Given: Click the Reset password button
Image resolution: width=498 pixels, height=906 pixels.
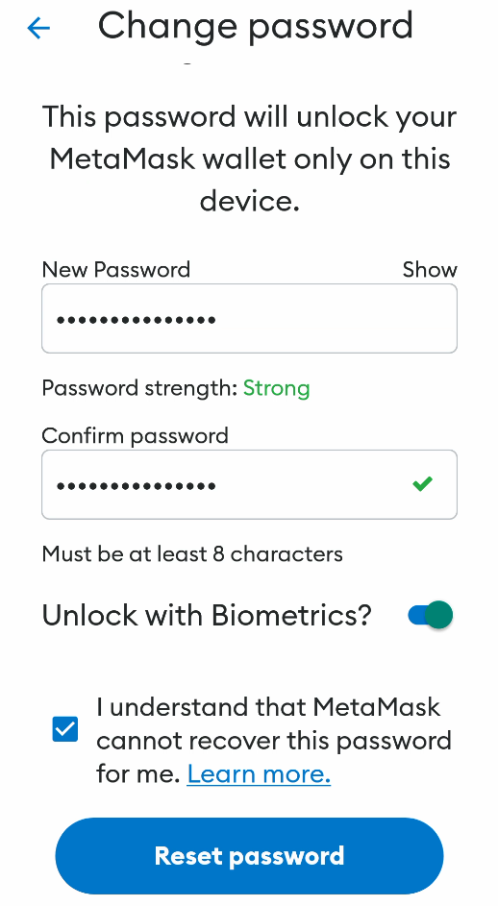Looking at the screenshot, I should click(249, 856).
